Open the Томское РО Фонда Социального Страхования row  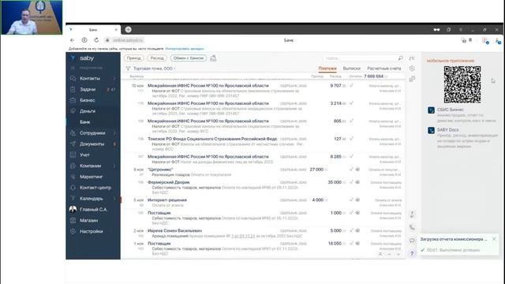point(263,144)
